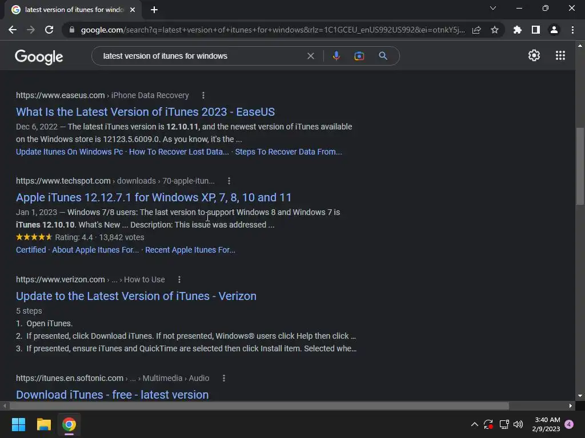Open Chrome extensions puzzle icon
The width and height of the screenshot is (585, 438).
tap(518, 30)
